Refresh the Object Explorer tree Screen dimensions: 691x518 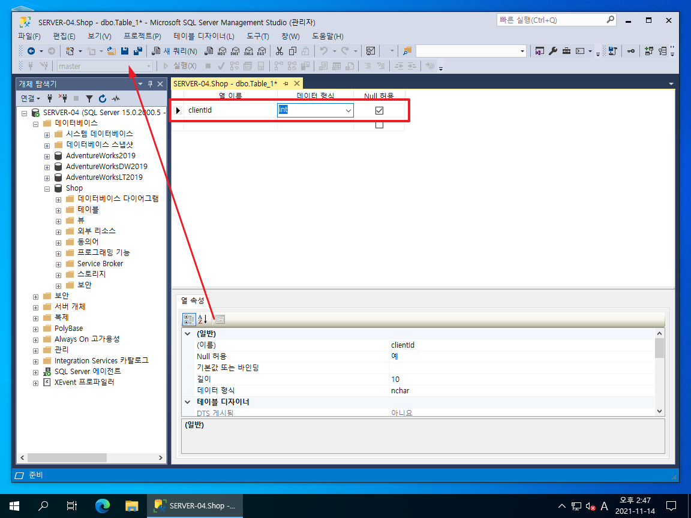pos(103,98)
